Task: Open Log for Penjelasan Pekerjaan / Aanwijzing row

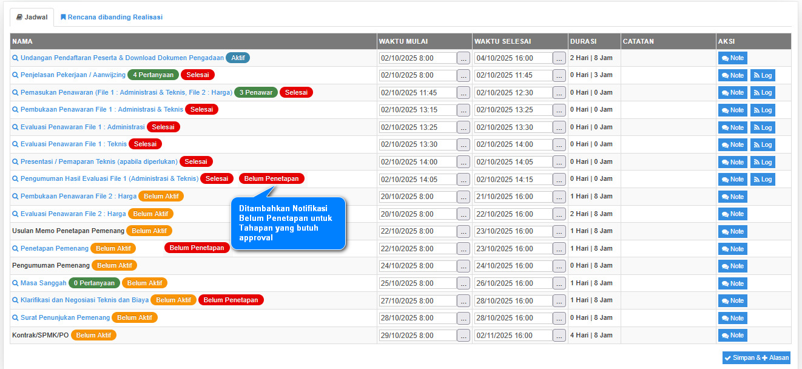Action: click(x=763, y=76)
